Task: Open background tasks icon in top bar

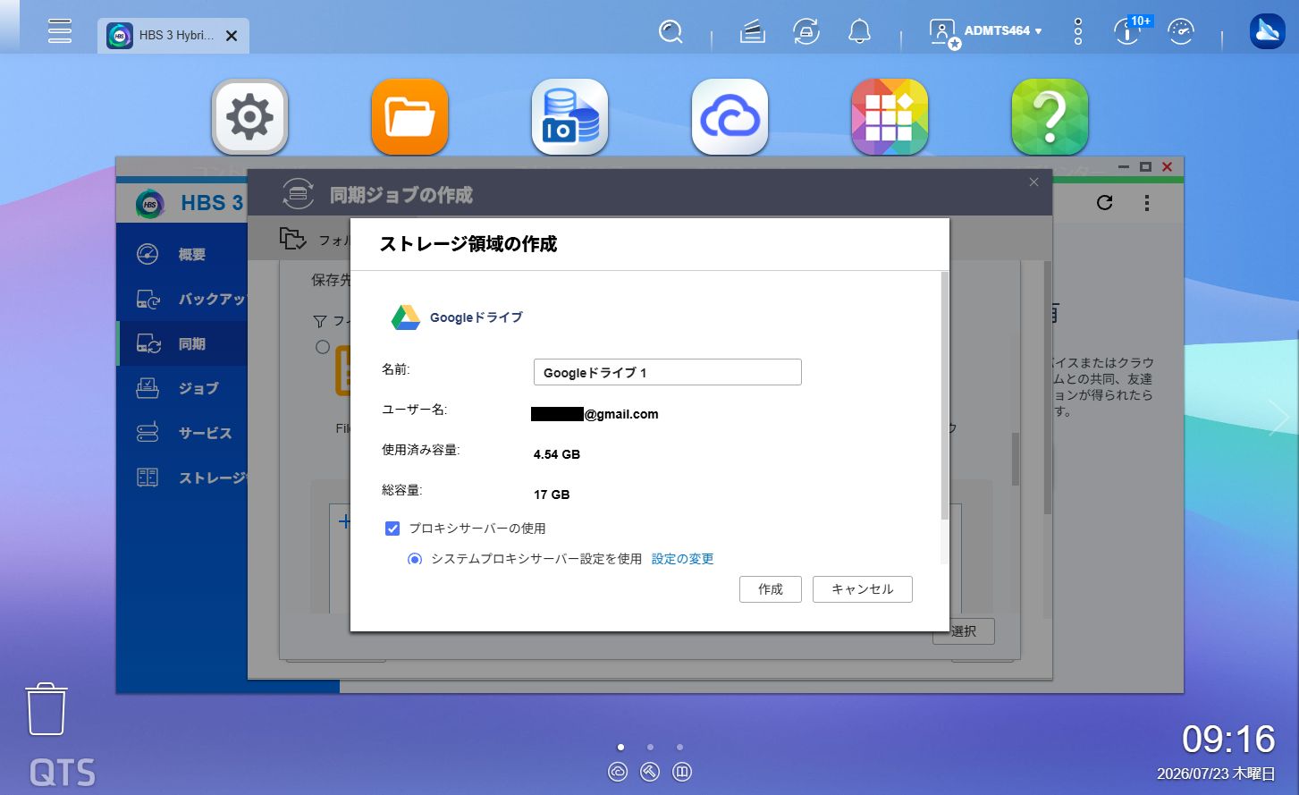Action: pos(753,32)
